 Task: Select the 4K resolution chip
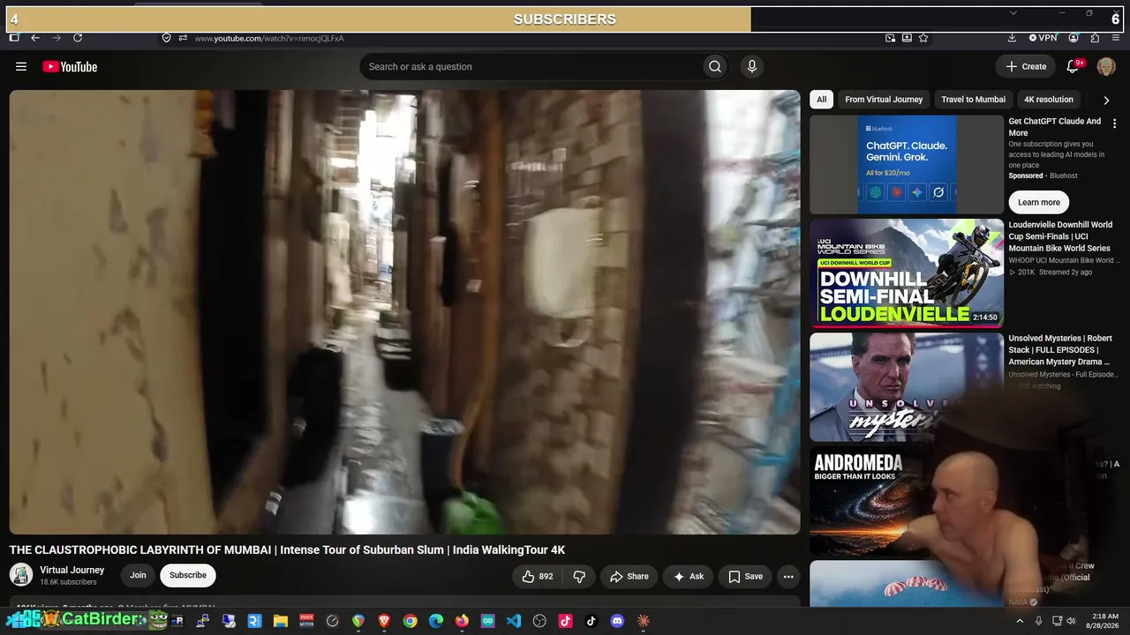point(1049,100)
